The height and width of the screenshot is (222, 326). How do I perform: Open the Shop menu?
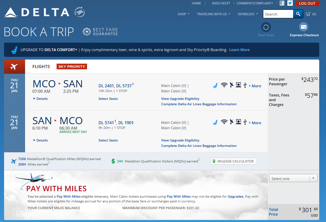click(x=183, y=14)
